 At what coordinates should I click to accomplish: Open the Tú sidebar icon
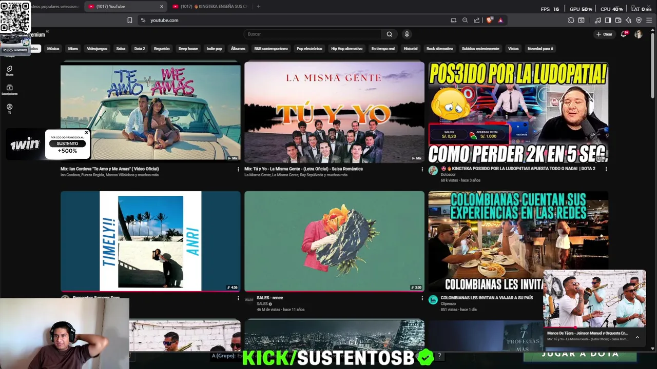click(9, 109)
